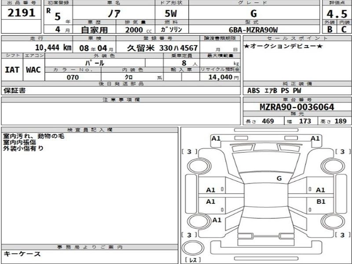This screenshot has height=264, width=352.
Task: Select the height value 189
Action: (341, 121)
